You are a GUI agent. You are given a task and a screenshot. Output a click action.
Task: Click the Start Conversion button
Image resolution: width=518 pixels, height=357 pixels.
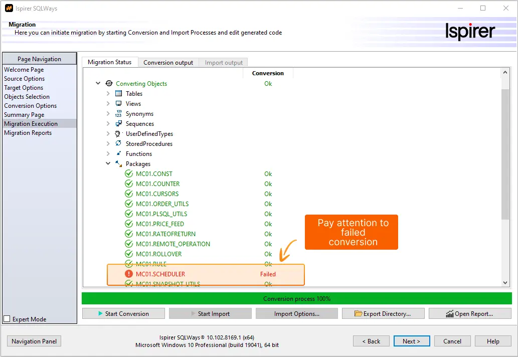click(x=123, y=313)
